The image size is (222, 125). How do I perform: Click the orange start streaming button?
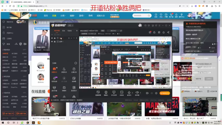pos(165,93)
